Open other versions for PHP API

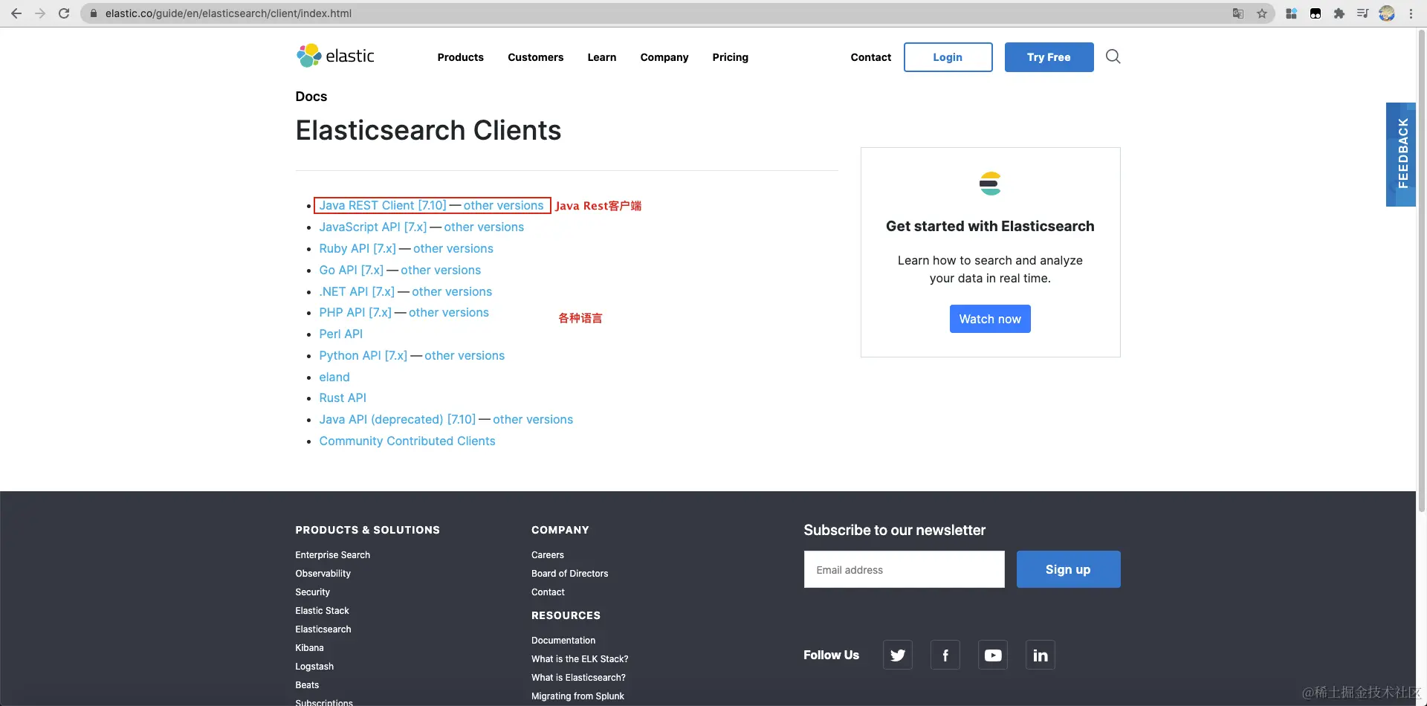tap(449, 313)
